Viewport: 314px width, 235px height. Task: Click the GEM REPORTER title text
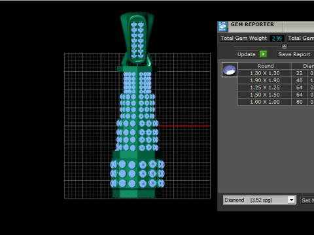tap(253, 24)
